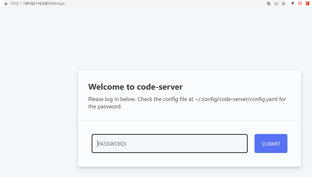Open the red Todoist extension icon

click(307, 3)
